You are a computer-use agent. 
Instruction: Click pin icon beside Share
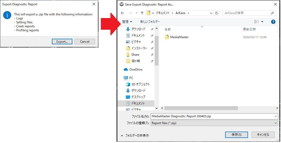[152, 55]
